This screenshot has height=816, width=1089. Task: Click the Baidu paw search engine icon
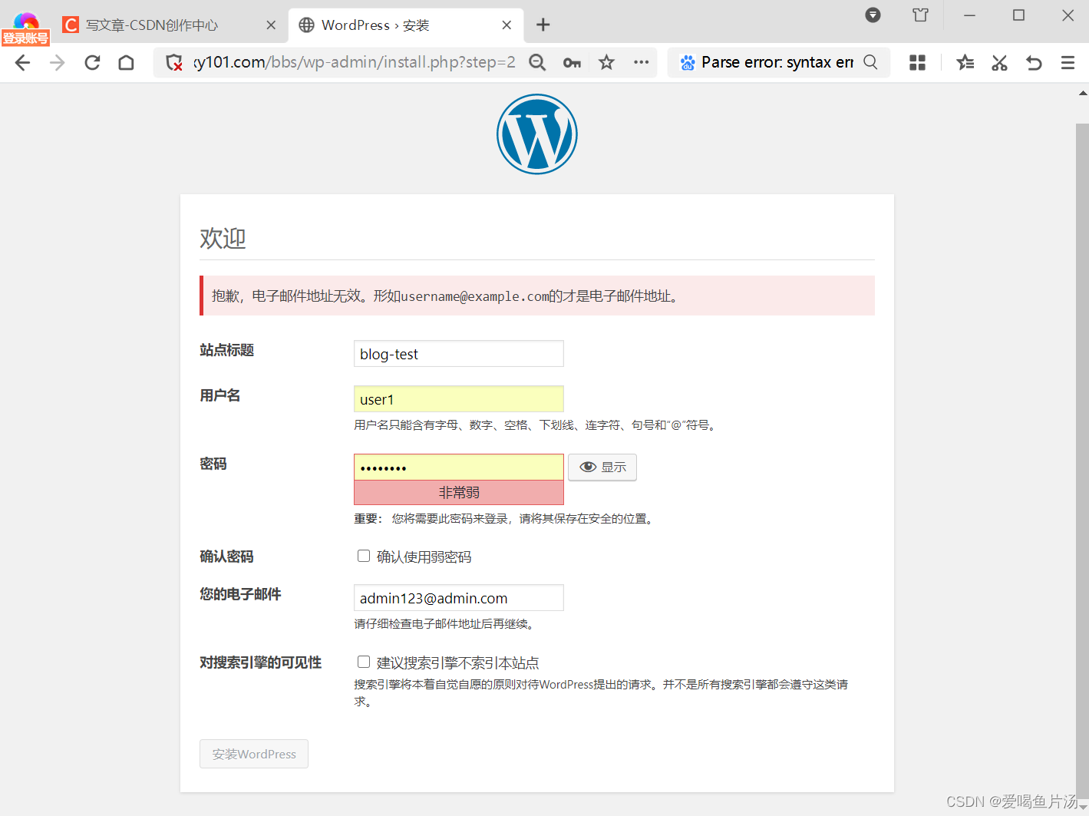(x=688, y=62)
